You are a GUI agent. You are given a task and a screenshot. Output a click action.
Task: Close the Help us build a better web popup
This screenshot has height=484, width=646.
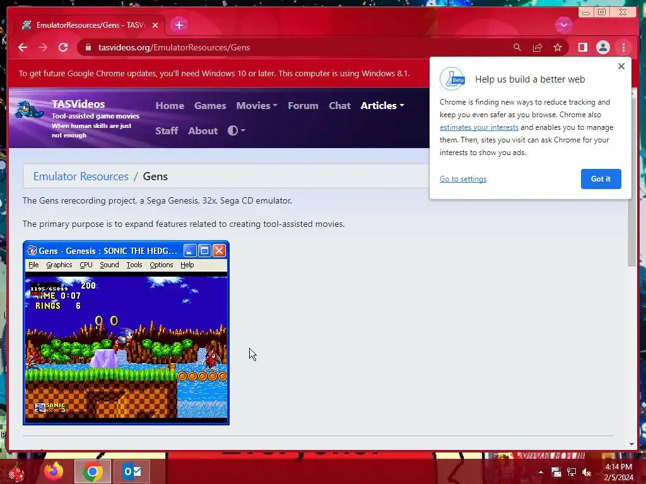tap(621, 66)
